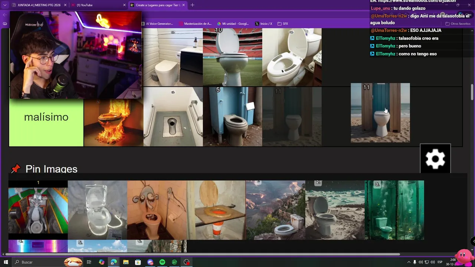
Task: Open a new browser tab with plus
Action: [192, 5]
